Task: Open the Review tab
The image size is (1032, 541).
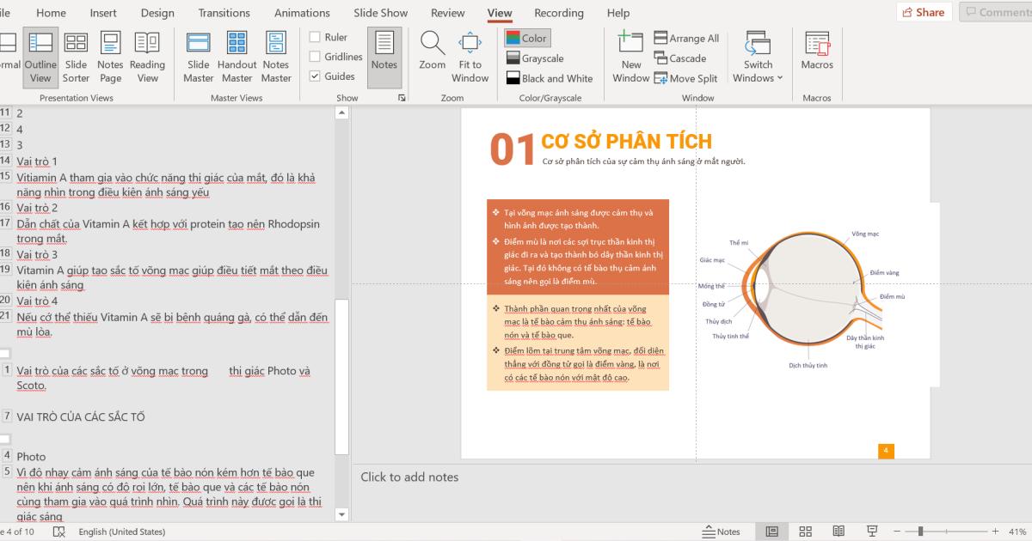Action: click(448, 13)
